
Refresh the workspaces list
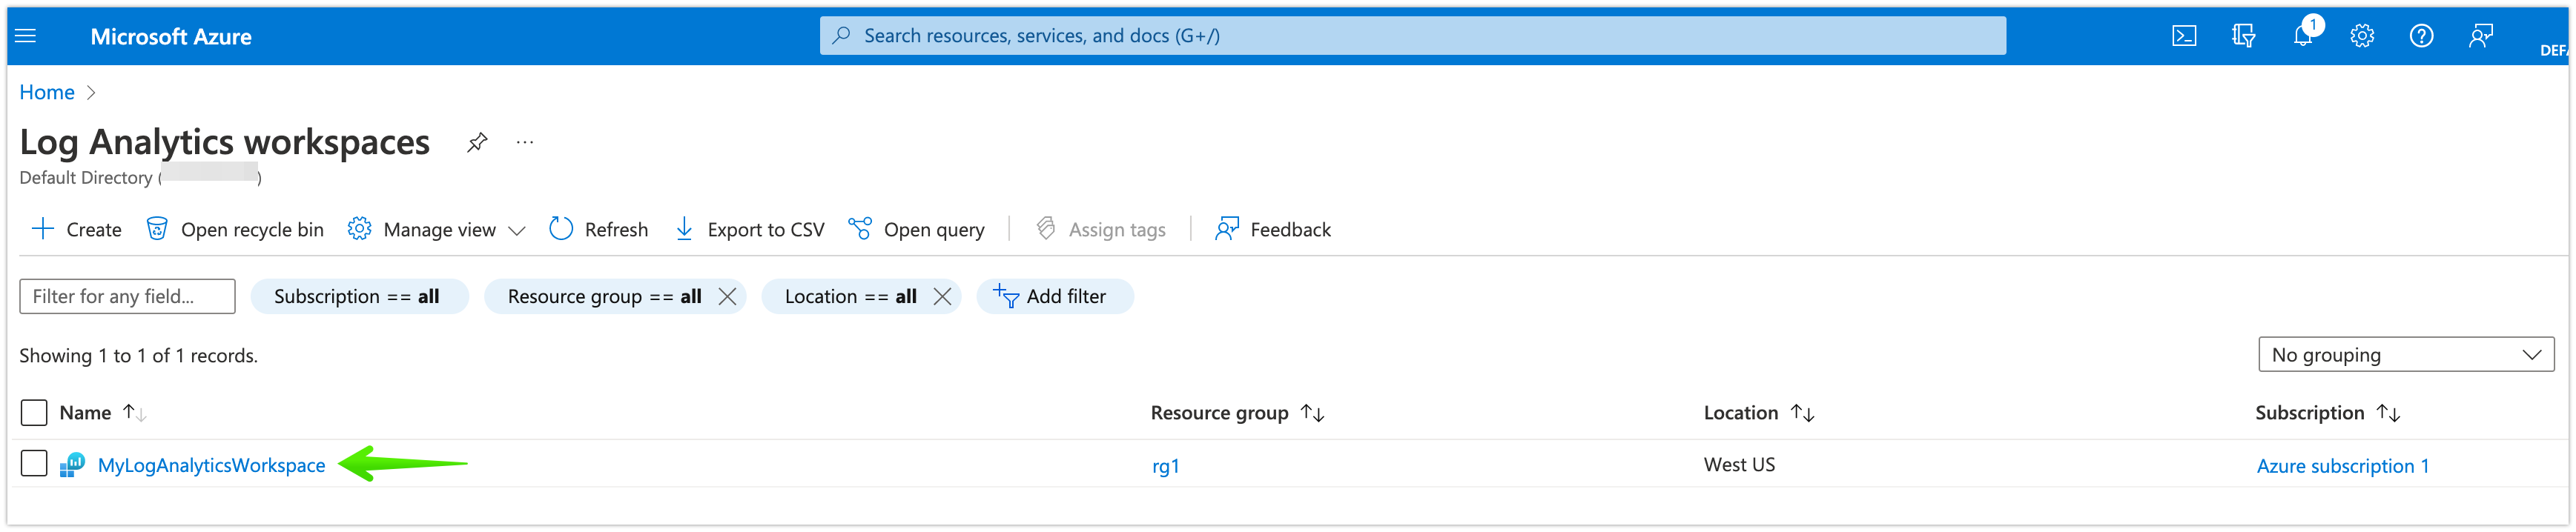(598, 229)
